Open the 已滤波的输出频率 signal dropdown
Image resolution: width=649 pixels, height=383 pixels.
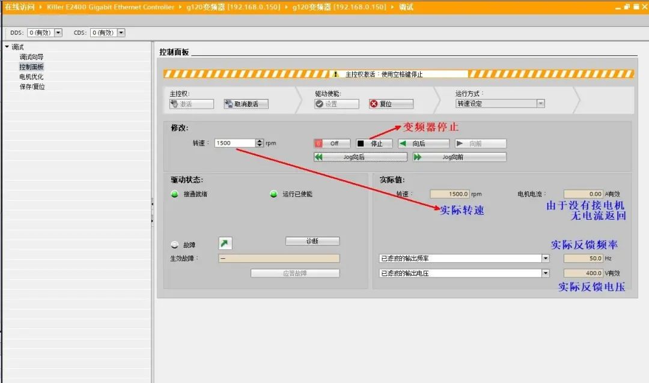[x=546, y=259]
